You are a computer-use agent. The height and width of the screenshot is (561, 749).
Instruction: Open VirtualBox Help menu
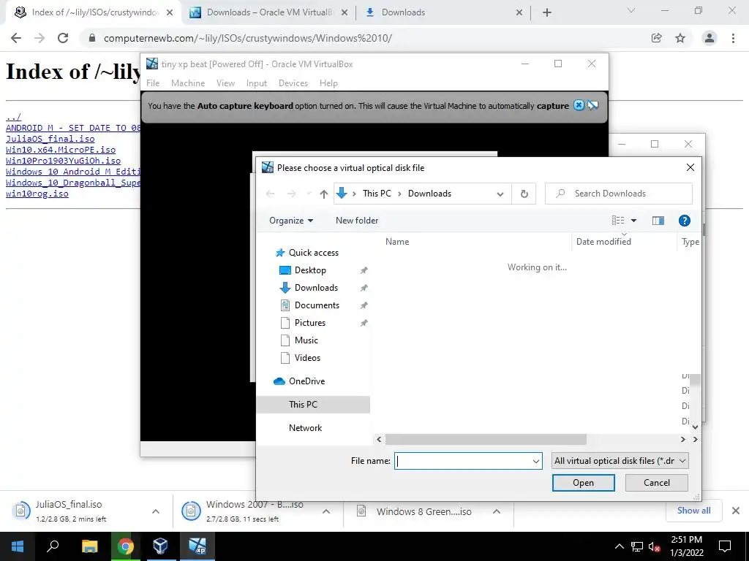328,83
